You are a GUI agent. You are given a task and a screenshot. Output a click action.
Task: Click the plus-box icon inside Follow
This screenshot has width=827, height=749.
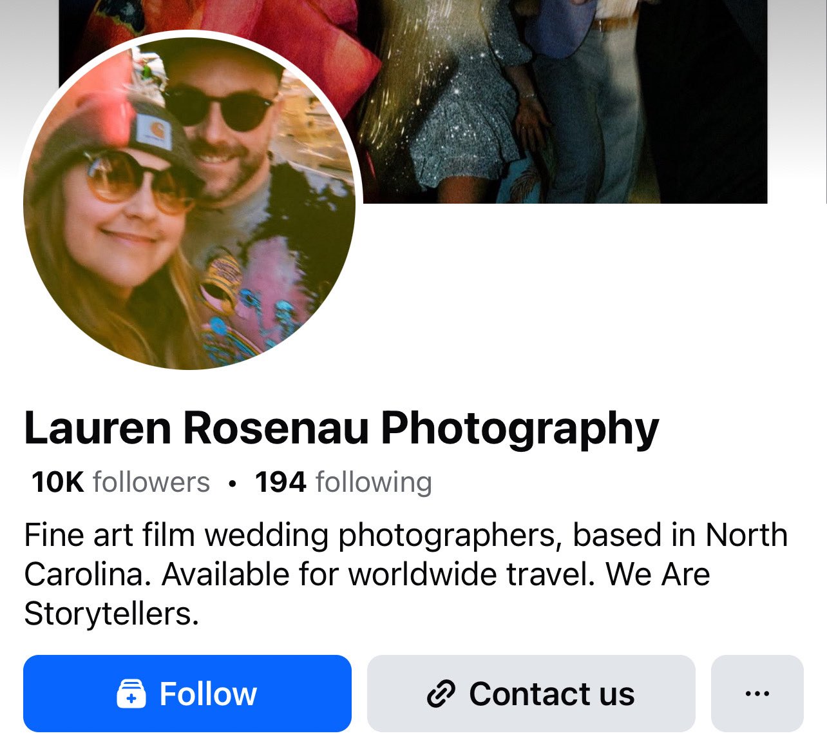point(131,694)
